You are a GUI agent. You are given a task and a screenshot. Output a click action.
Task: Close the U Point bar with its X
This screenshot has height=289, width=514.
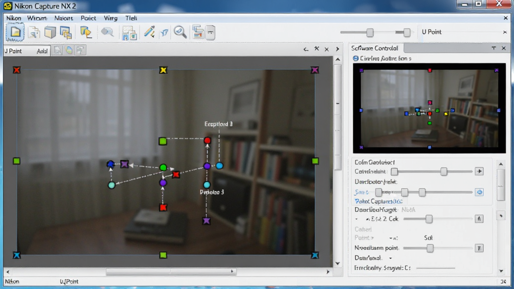[505, 32]
